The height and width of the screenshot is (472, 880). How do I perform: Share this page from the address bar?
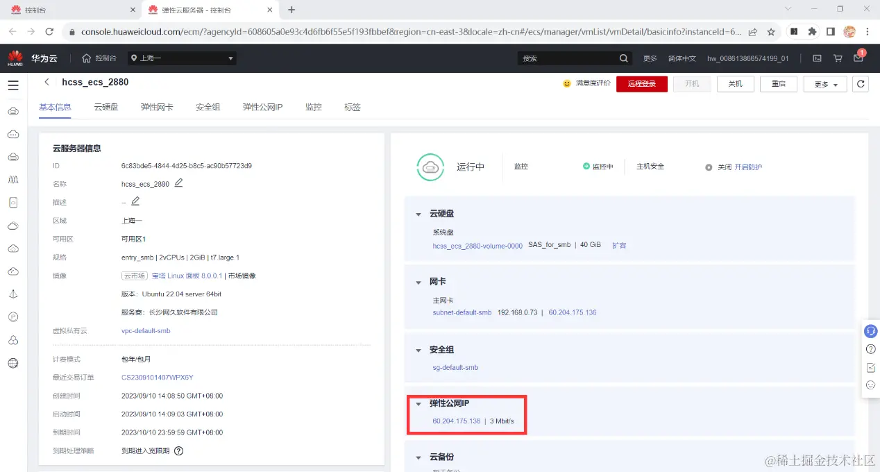(753, 32)
